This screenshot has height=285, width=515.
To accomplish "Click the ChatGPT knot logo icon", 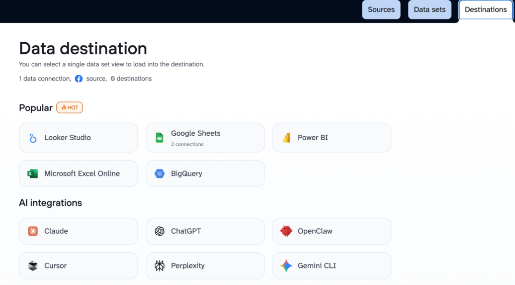I will tap(159, 231).
